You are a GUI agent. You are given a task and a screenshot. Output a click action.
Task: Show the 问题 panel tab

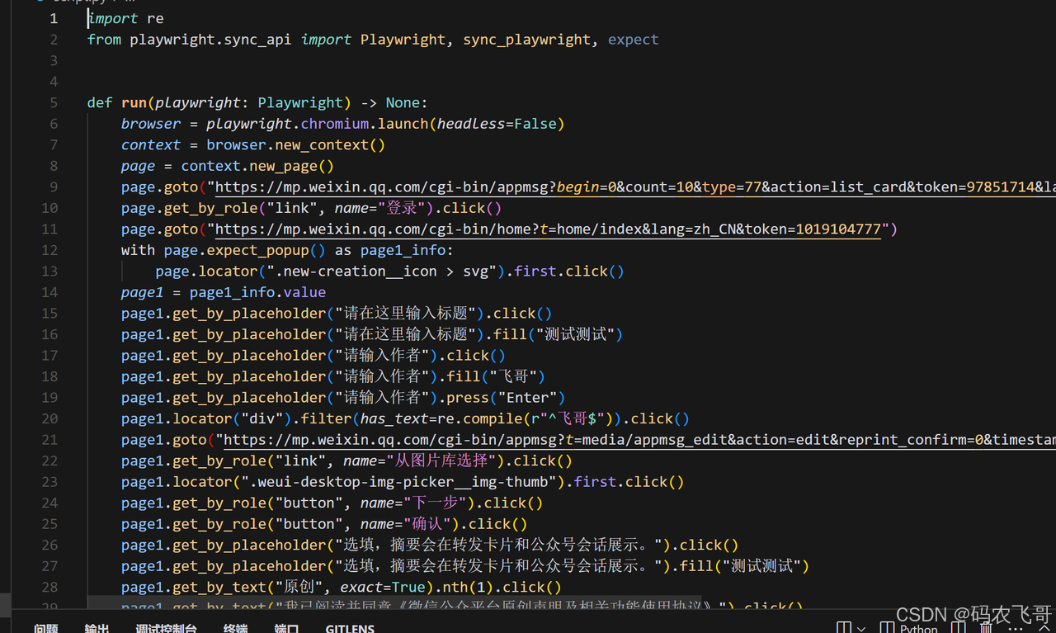(46, 629)
